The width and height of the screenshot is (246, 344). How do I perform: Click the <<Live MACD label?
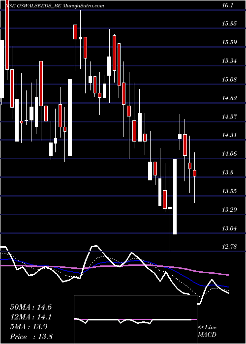point(207,331)
